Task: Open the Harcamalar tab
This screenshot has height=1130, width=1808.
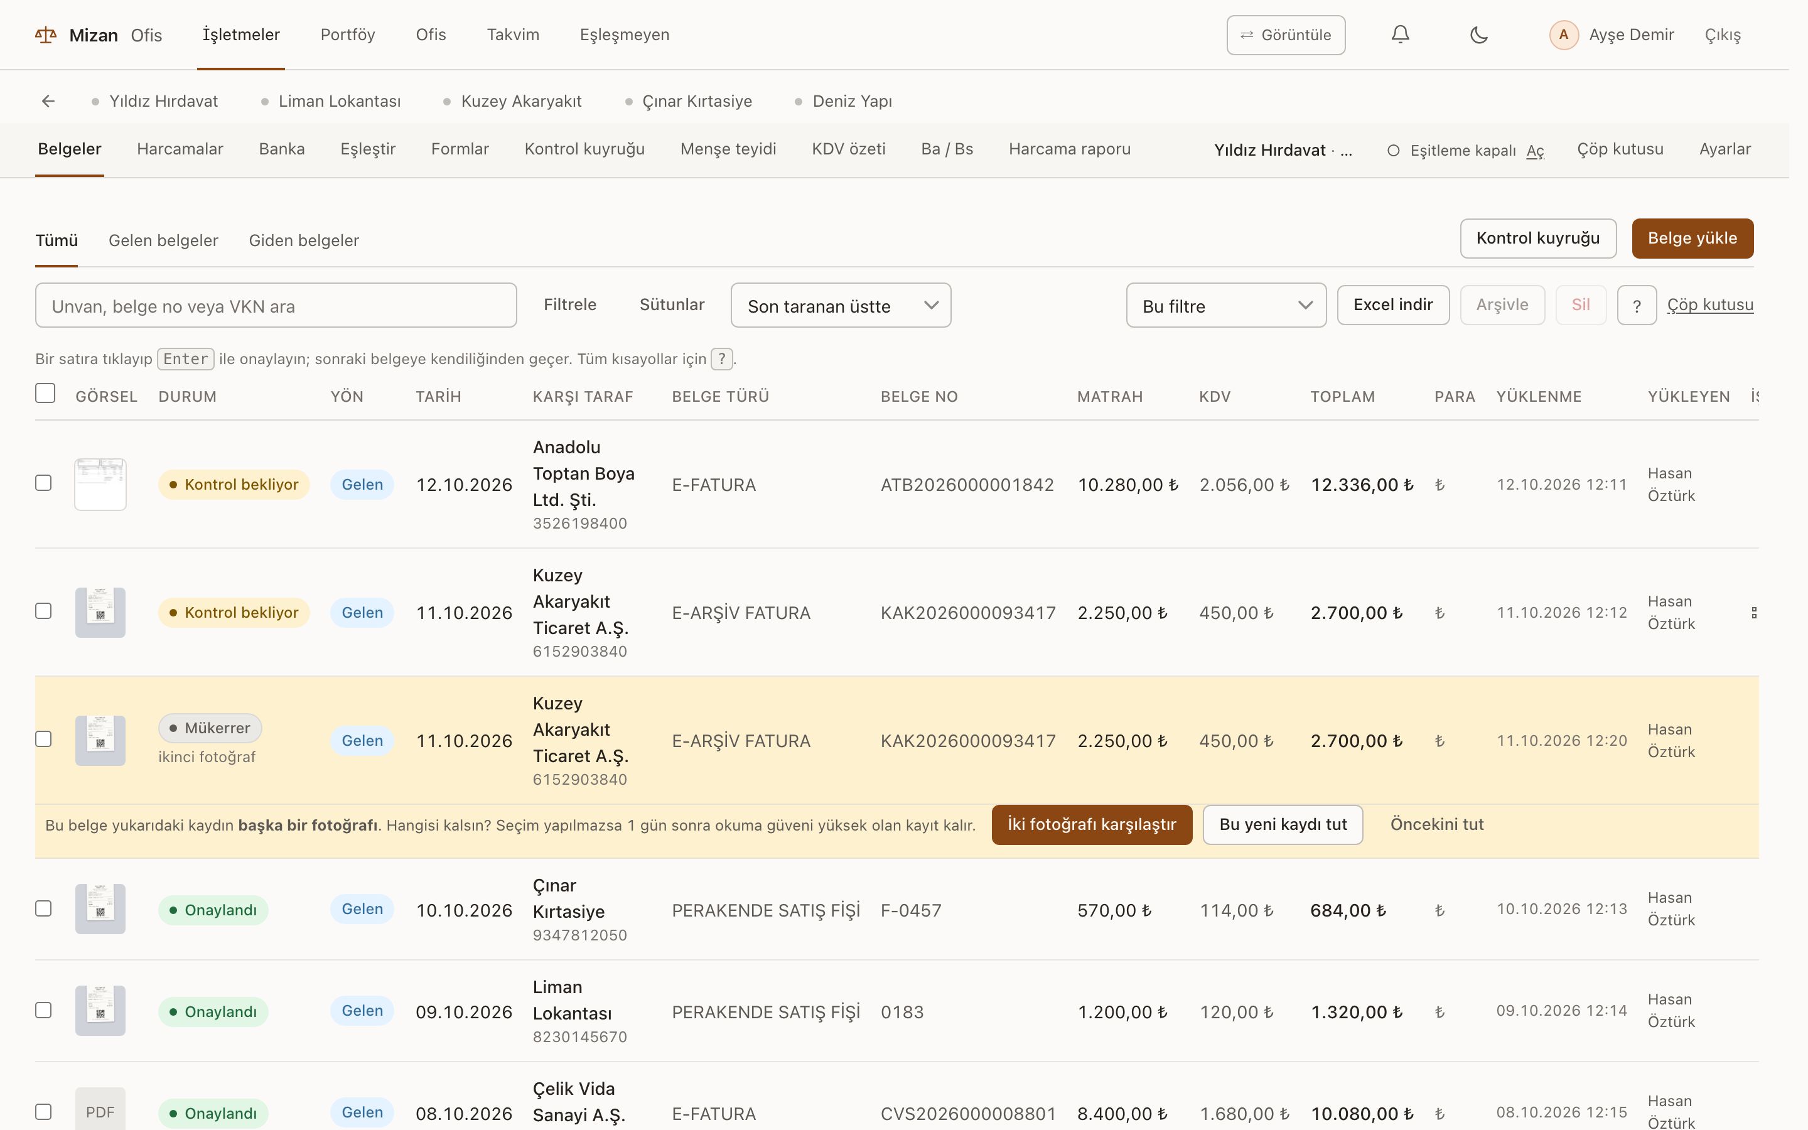Action: [180, 149]
